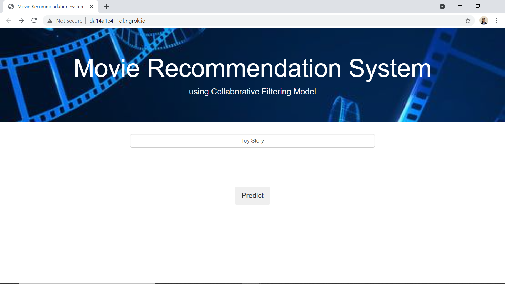Click the page header image banner
This screenshot has width=505, height=284.
click(x=252, y=75)
